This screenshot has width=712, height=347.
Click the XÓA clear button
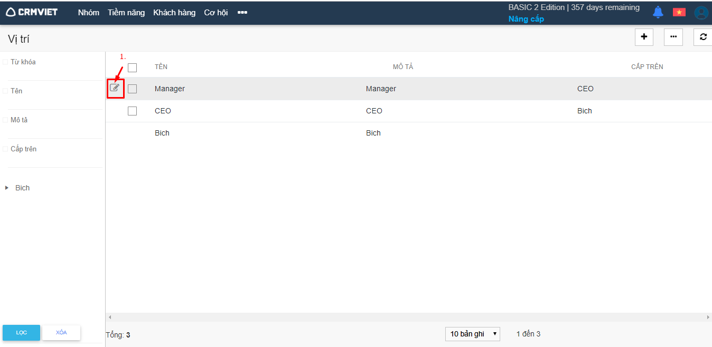click(x=61, y=332)
